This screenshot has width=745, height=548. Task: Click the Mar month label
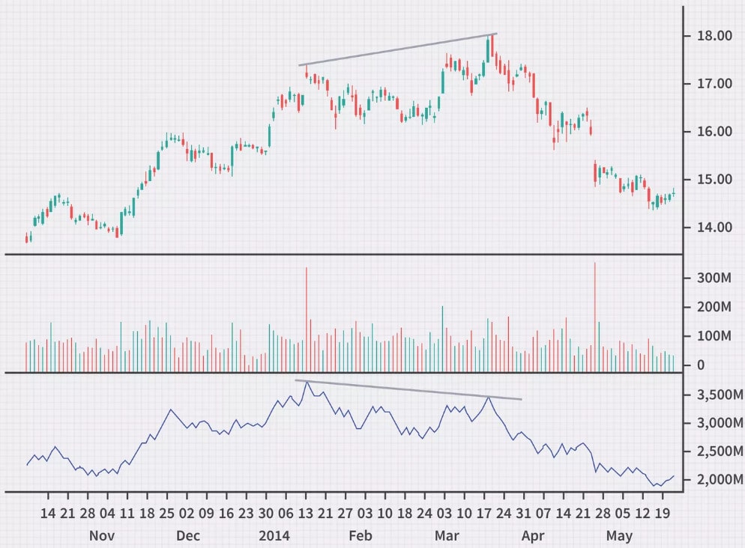tap(447, 536)
